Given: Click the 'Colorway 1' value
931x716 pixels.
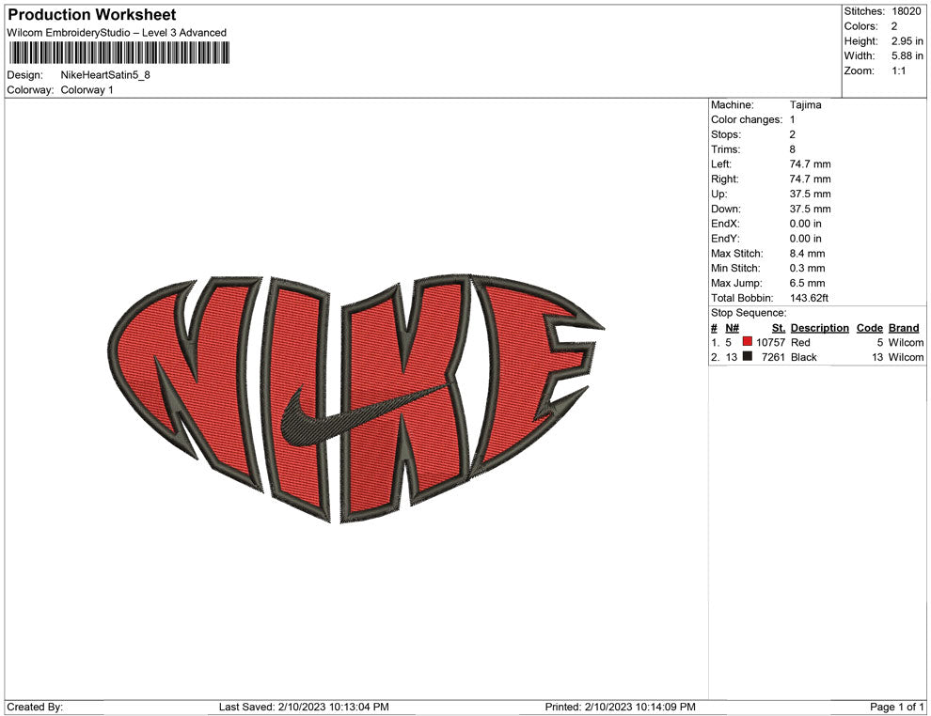Looking at the screenshot, I should pos(87,90).
